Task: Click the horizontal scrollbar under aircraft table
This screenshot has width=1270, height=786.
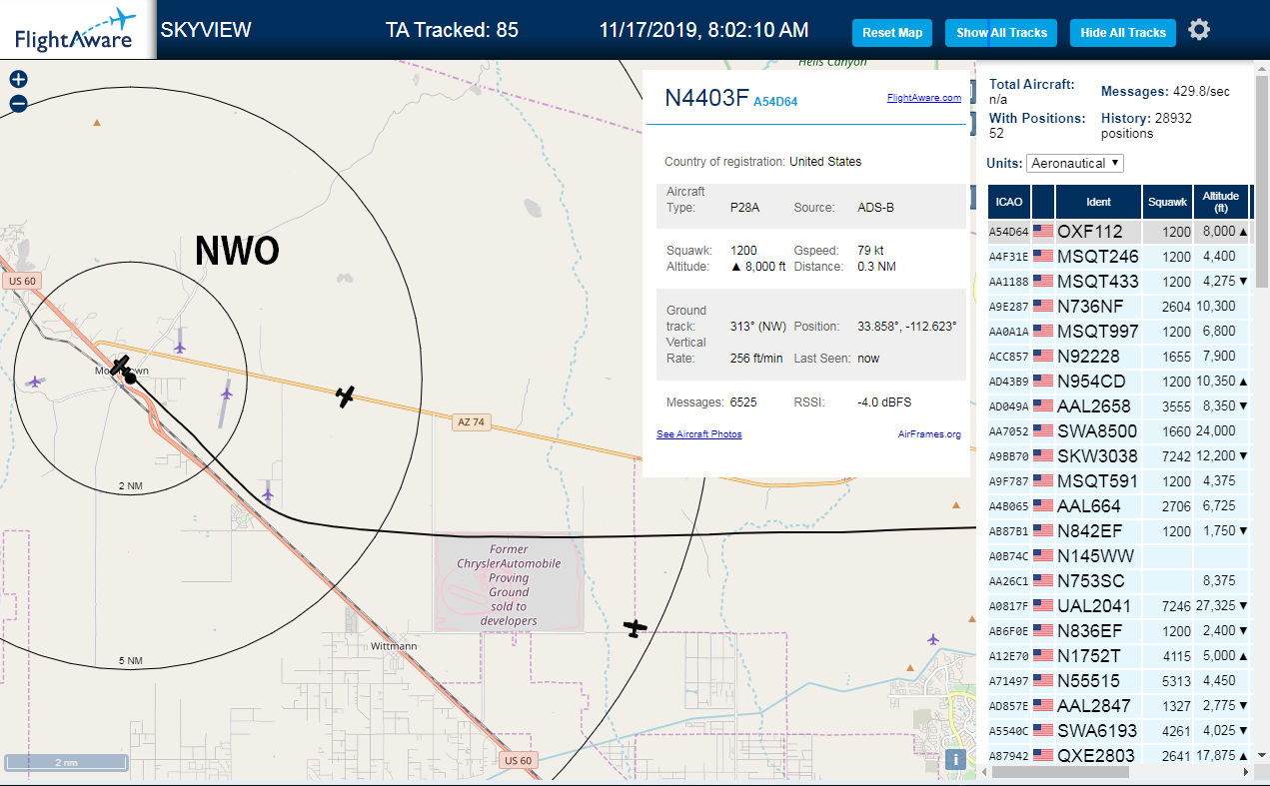Action: point(1060,771)
